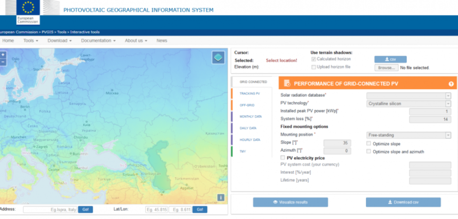This screenshot has width=458, height=219.
Task: Open Mounting position Free-standing dropdown
Action: [409, 135]
